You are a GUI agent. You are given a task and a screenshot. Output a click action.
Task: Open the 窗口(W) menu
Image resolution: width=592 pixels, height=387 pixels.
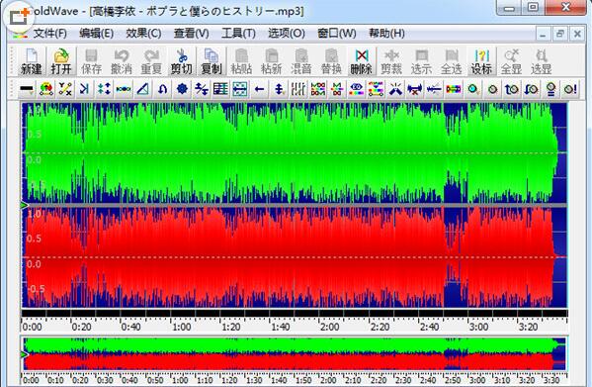pos(336,34)
